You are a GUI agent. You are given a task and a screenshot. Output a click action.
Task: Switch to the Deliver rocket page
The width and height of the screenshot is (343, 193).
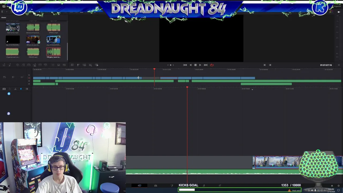tap(220, 185)
